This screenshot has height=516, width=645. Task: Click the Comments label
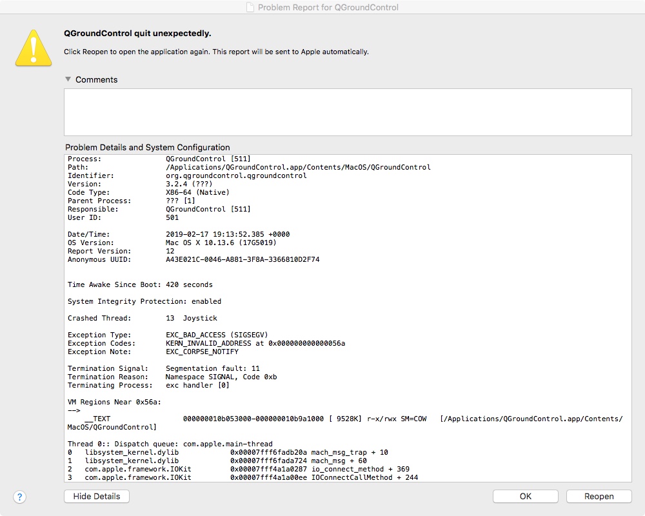pyautogui.click(x=96, y=79)
